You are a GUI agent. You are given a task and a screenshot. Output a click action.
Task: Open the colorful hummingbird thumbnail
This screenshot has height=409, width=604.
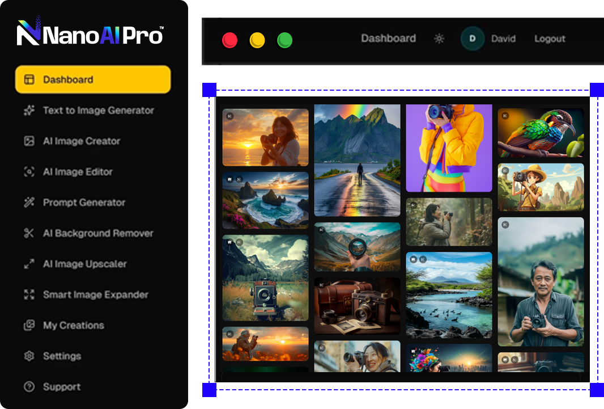coord(541,133)
